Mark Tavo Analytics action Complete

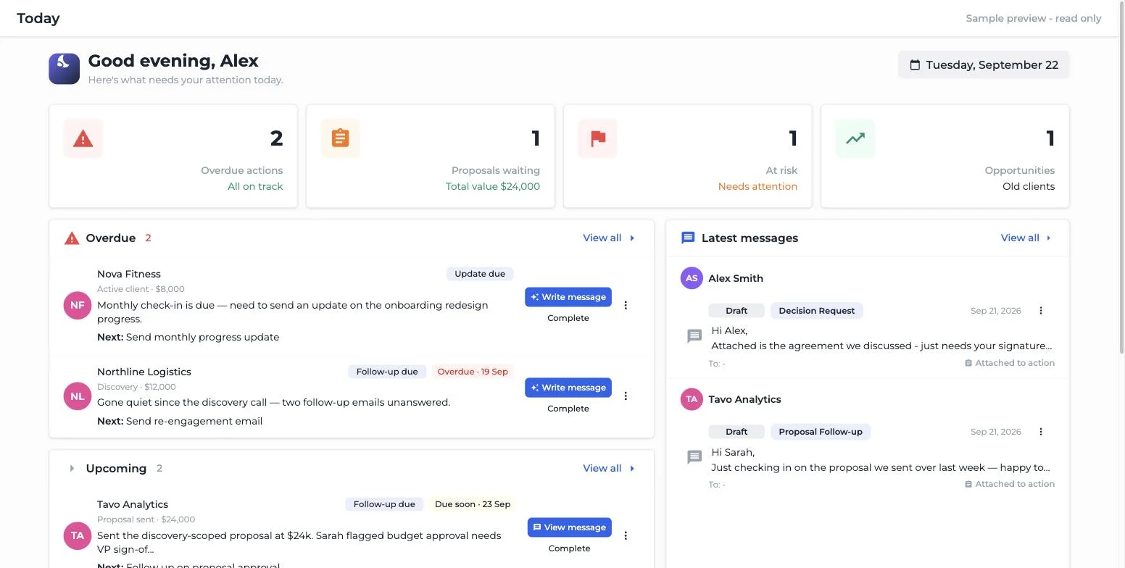click(570, 548)
